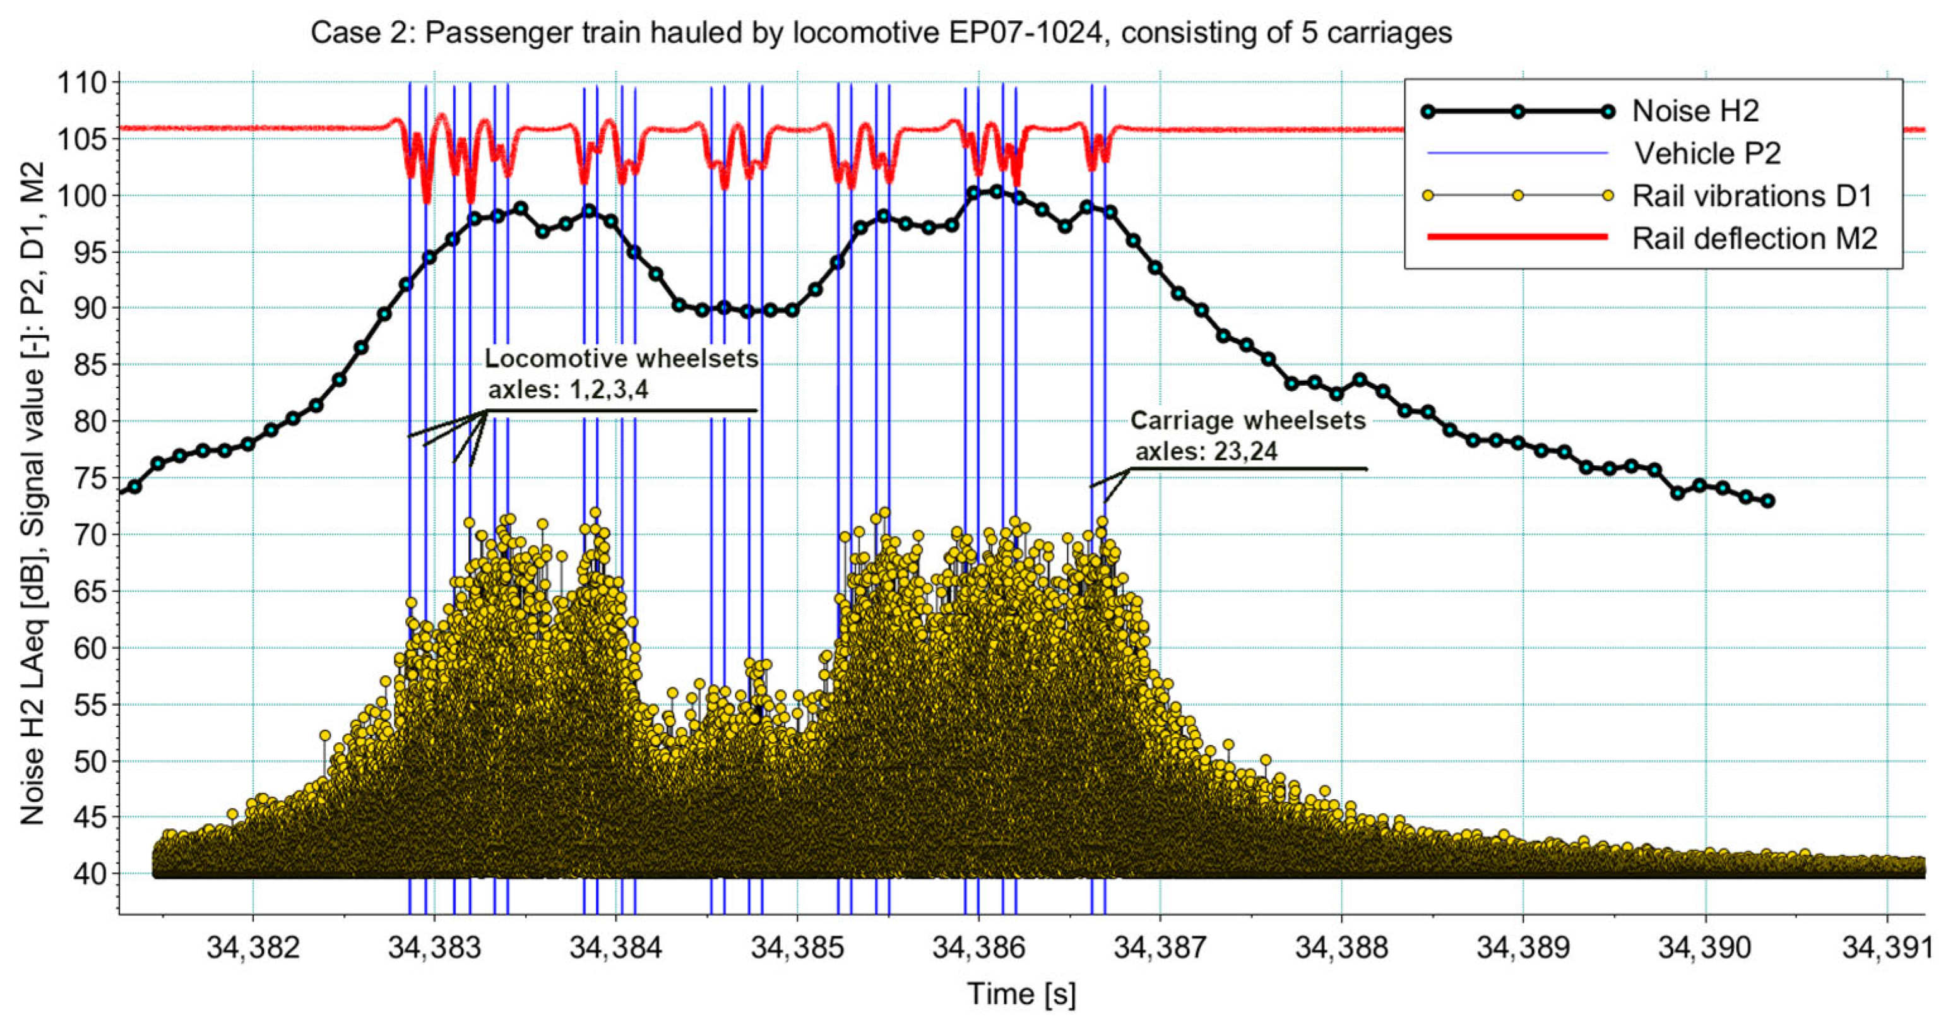The height and width of the screenshot is (1034, 1953).
Task: Click the 40 y-axis tick label
Action: point(91,874)
